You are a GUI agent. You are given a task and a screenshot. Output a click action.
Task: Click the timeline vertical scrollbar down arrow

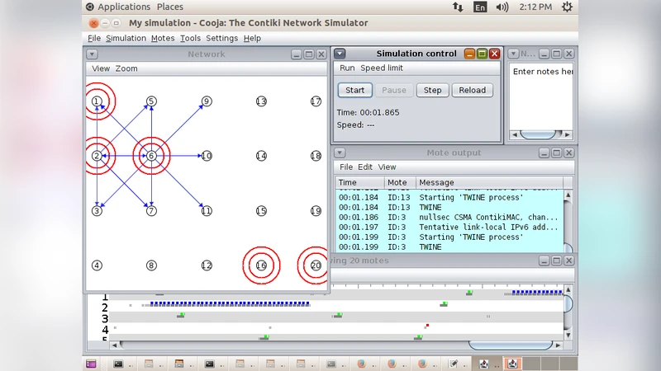point(568,336)
